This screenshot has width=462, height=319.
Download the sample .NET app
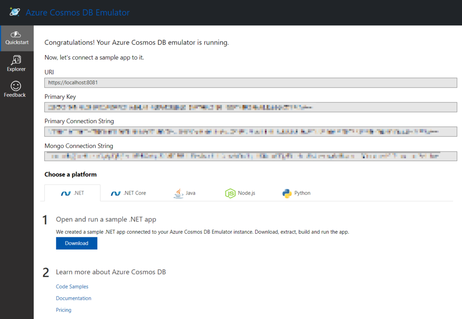[77, 243]
